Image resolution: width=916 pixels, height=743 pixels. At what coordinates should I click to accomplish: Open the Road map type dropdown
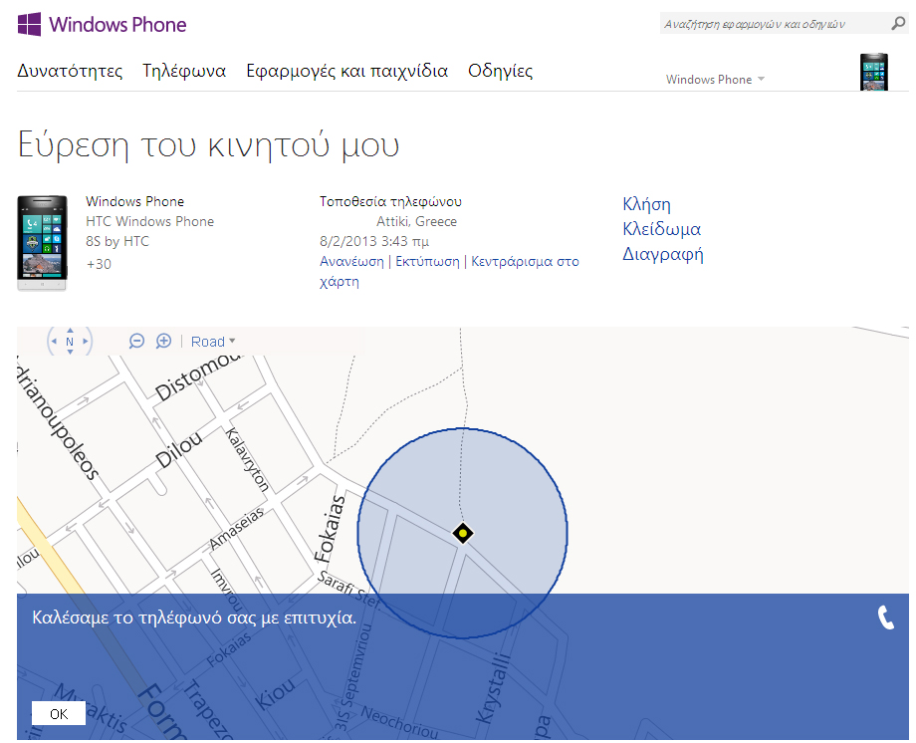point(213,342)
